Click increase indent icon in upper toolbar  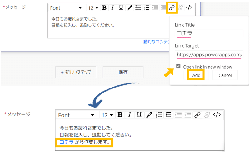pos(155,8)
